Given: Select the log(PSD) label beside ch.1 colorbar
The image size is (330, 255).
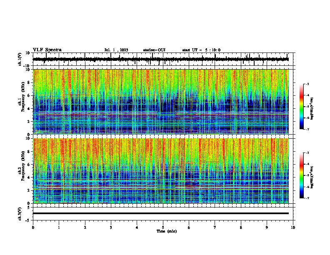Looking at the screenshot, I should (312, 108).
